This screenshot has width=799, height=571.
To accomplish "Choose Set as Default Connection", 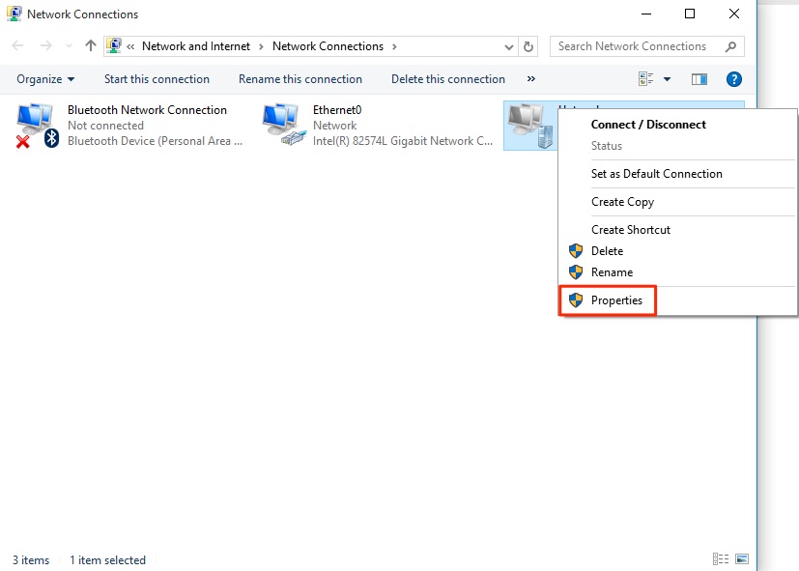I will pyautogui.click(x=656, y=174).
